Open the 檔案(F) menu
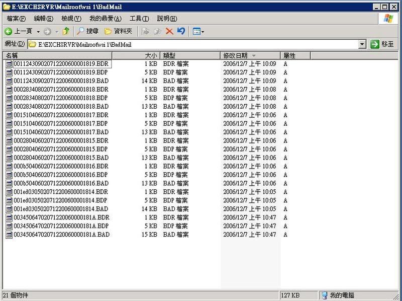Screen dimensions: 402x301 (16, 19)
